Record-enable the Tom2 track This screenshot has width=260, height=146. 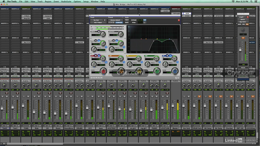click(x=7, y=93)
